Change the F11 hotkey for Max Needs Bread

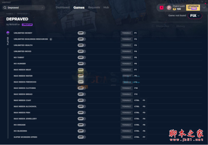(136, 94)
